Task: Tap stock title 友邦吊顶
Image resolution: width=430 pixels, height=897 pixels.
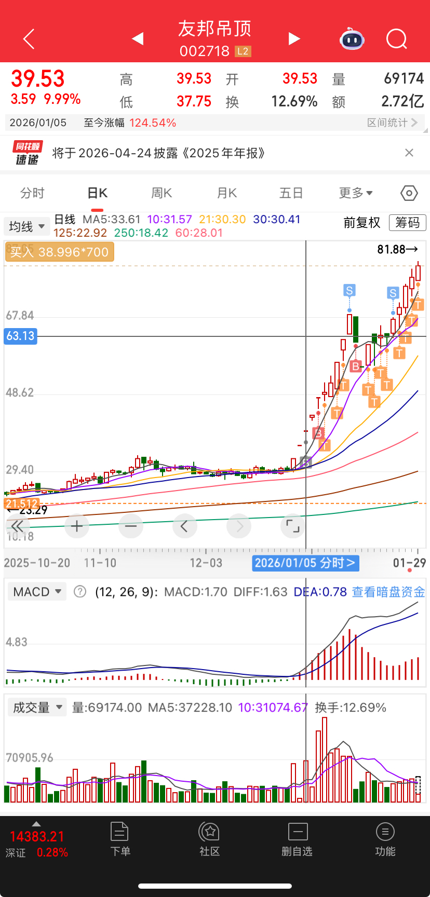Action: [214, 29]
